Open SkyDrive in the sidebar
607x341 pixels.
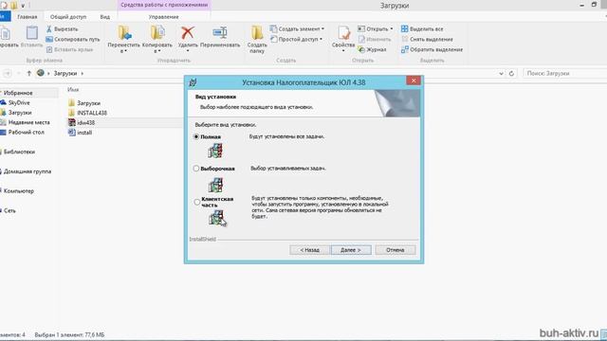[19, 103]
